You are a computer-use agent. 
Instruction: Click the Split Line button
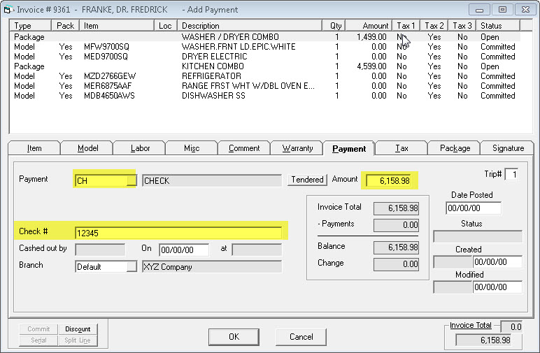(78, 340)
